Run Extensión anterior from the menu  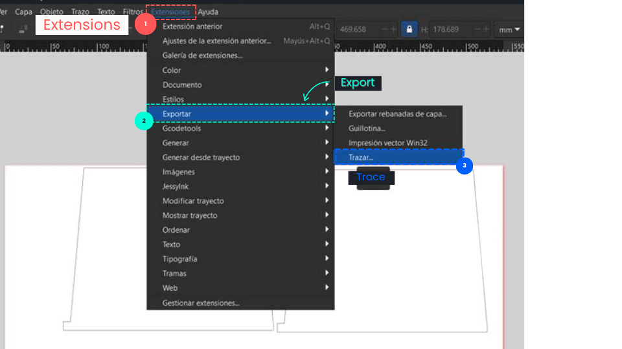click(x=192, y=26)
